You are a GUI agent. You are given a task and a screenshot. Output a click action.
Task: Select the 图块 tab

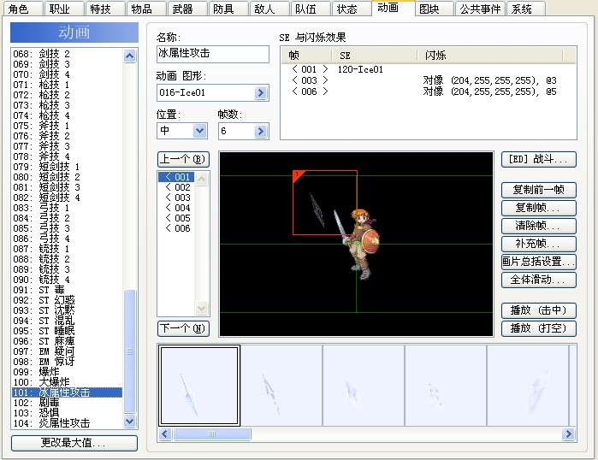click(x=434, y=9)
